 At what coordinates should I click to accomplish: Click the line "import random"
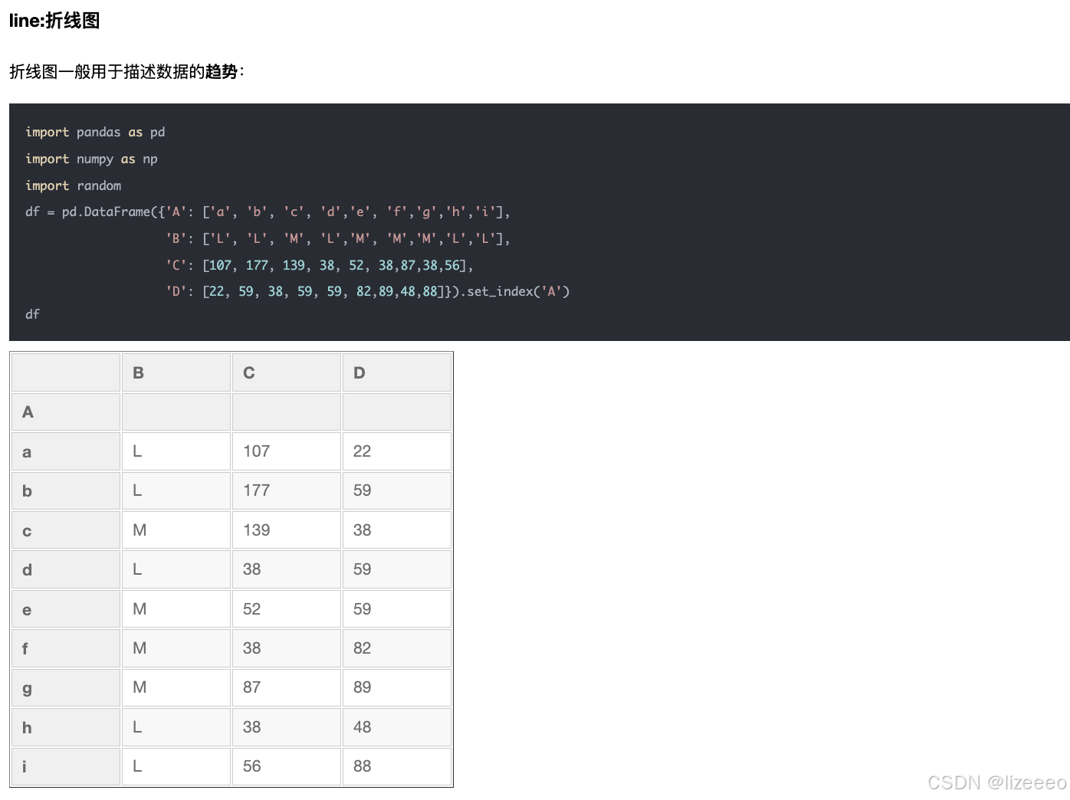click(x=74, y=185)
